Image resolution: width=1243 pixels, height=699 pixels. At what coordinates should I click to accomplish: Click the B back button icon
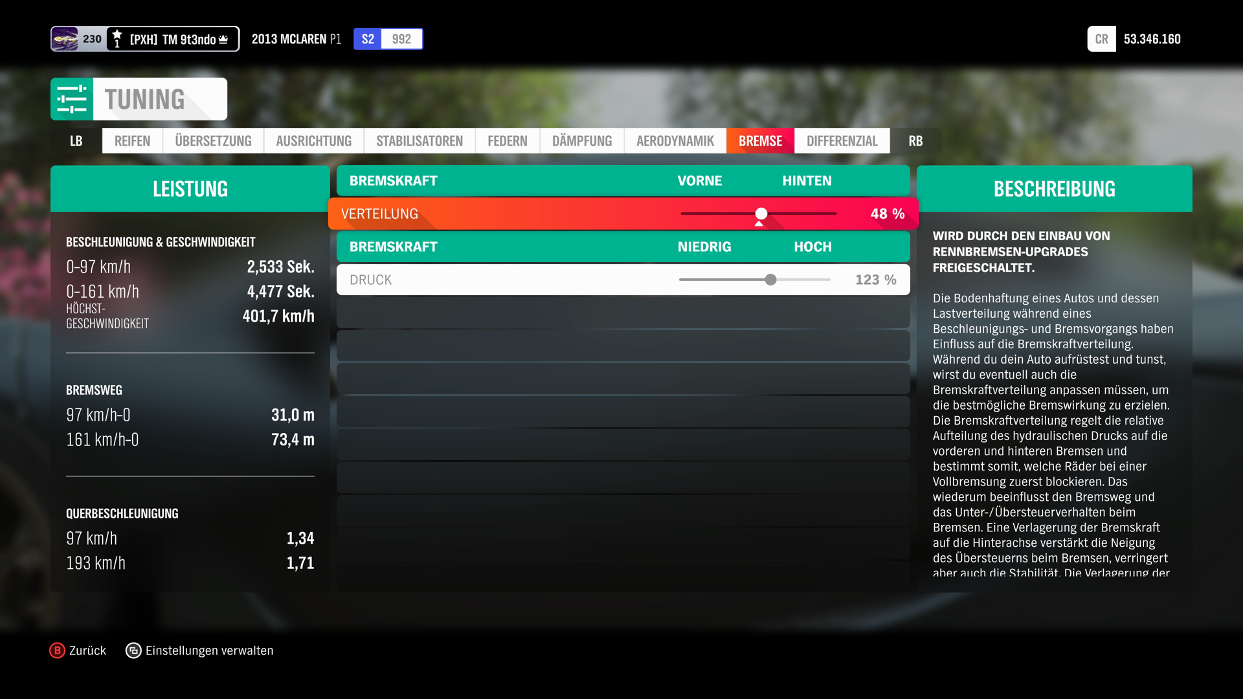click(x=57, y=650)
